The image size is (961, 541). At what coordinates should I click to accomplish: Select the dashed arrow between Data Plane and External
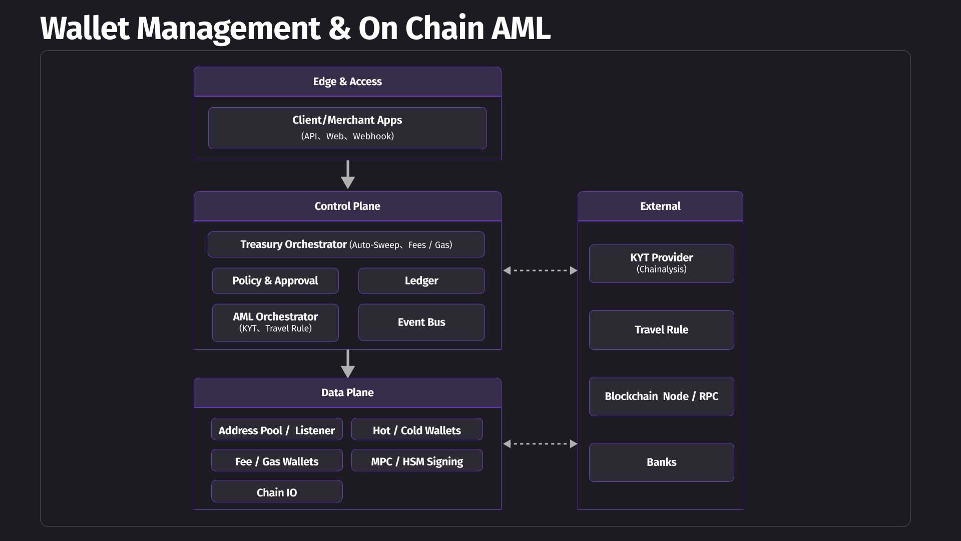pos(540,444)
